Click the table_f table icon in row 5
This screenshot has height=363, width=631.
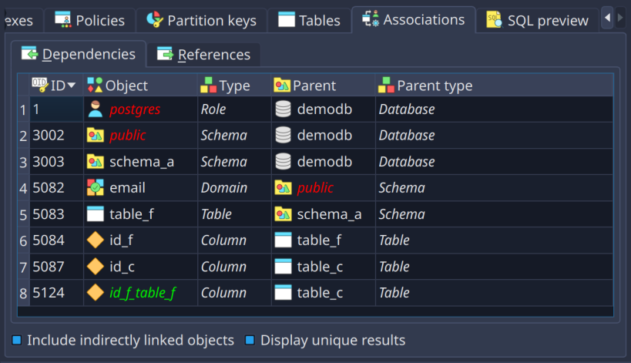(96, 214)
